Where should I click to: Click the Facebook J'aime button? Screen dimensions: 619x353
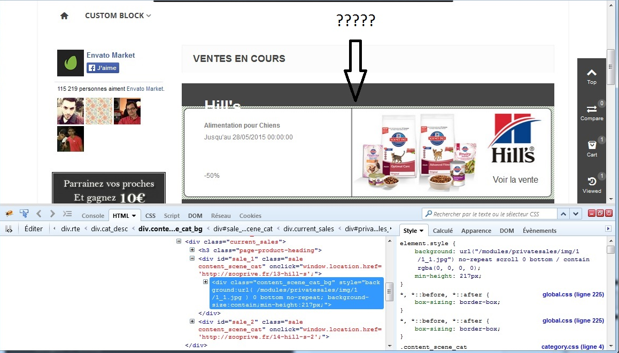coord(103,68)
